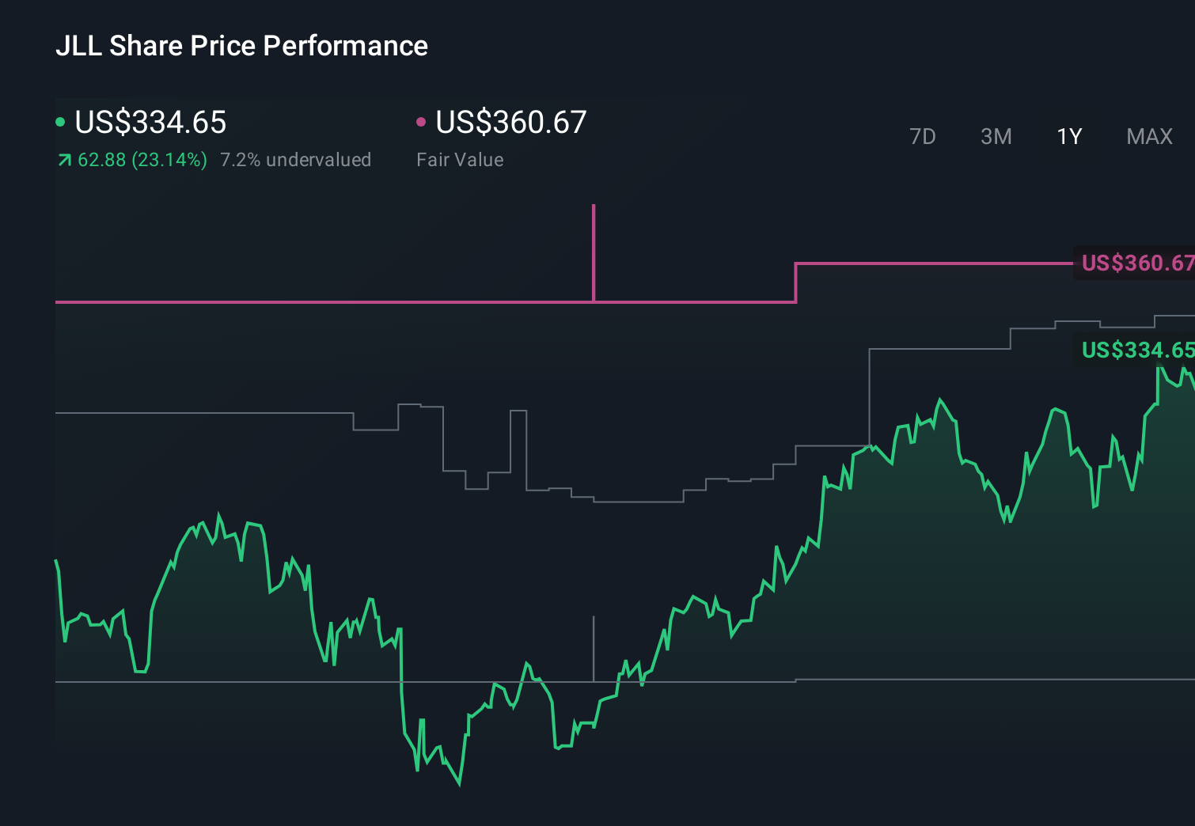Click the 7.2% undervalued text

click(296, 160)
